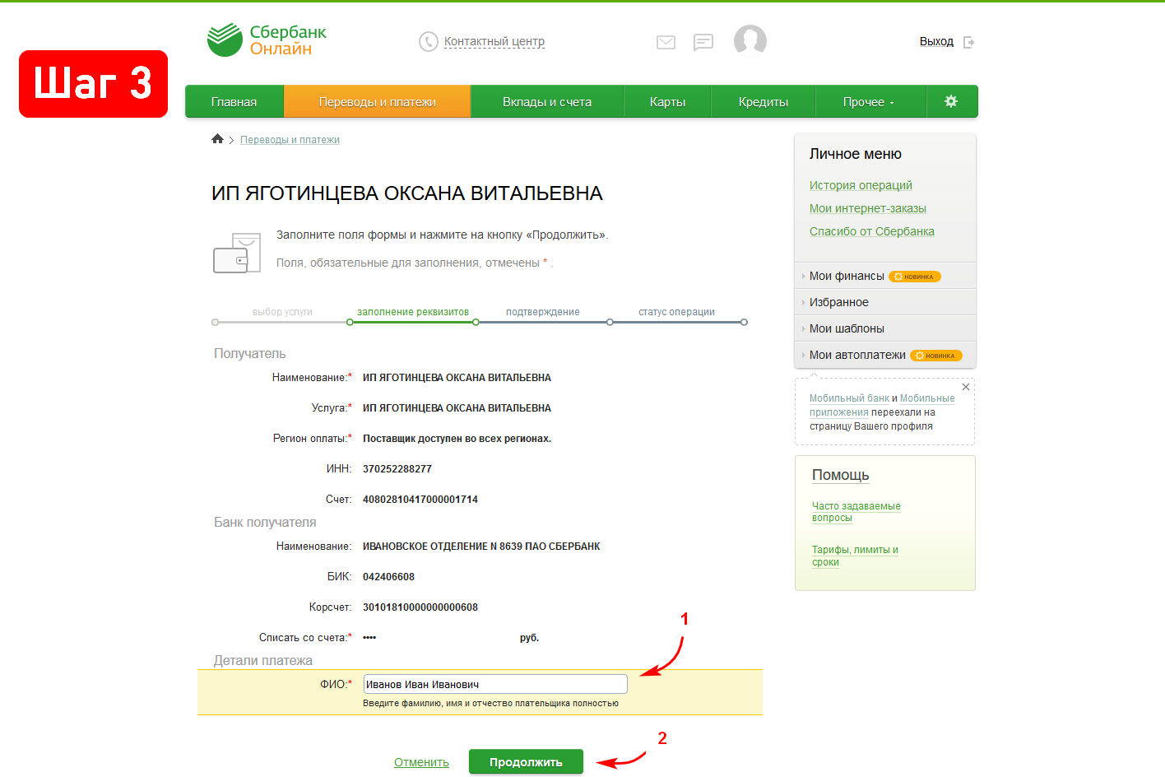Screen dimensions: 1165x777
Task: Click the phone icon beside Контактный центр
Action: (428, 41)
